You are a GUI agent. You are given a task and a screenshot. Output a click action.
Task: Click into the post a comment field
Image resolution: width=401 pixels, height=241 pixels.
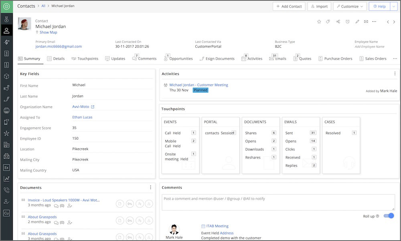pos(278,202)
